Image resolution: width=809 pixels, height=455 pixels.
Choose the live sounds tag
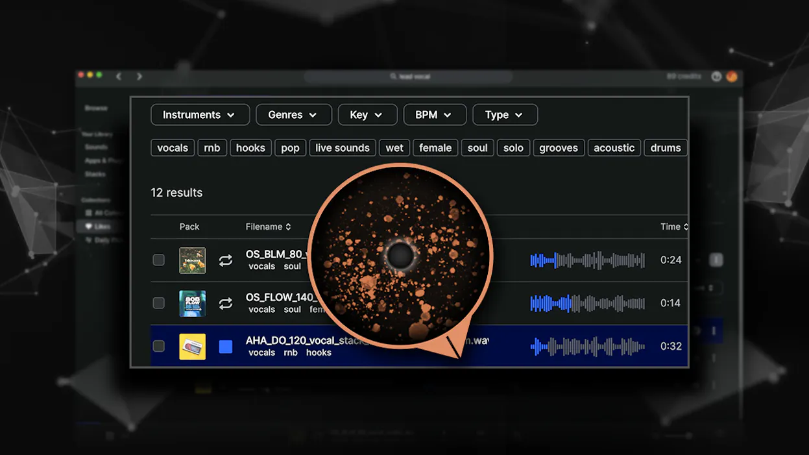(x=342, y=148)
